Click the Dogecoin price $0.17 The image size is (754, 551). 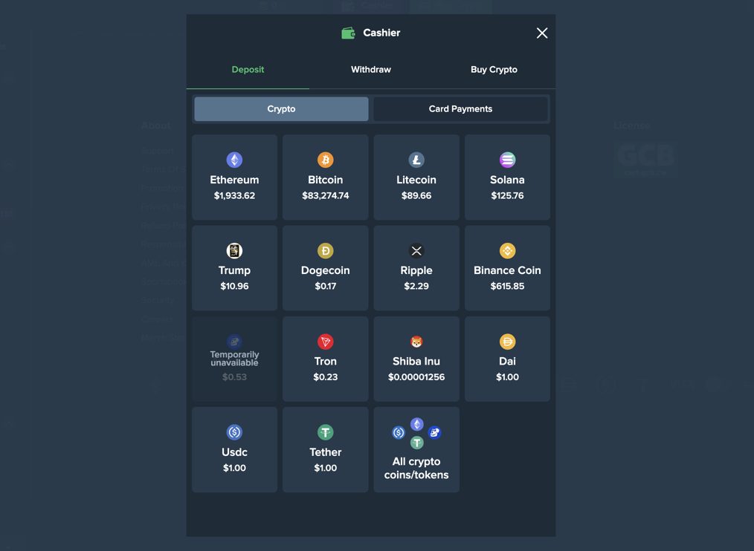click(x=326, y=287)
